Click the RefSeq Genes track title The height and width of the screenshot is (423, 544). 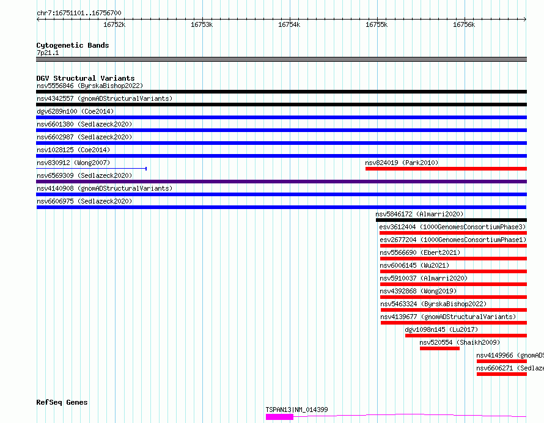click(x=62, y=402)
